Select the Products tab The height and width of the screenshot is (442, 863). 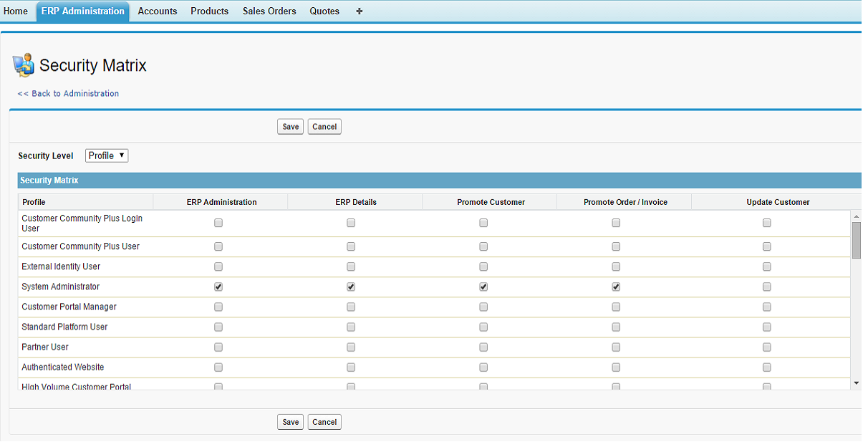(209, 11)
